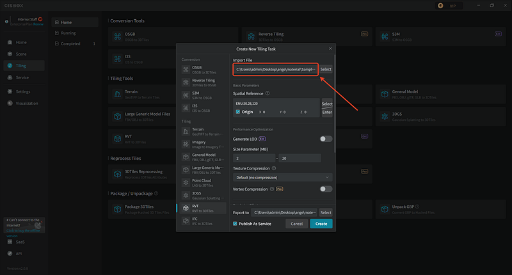Viewport: 512px width, 275px height.
Task: Select RVT to 3DTiles in dialog list
Action: point(203,208)
